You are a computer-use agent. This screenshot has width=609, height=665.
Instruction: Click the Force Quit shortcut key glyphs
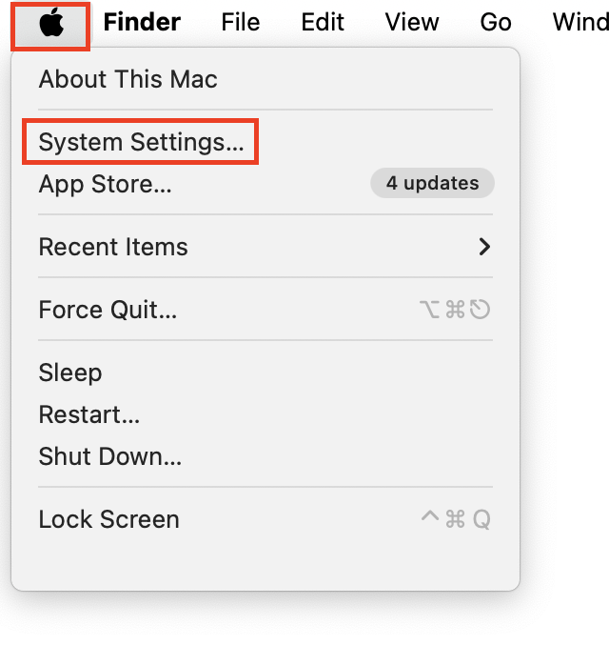coord(455,310)
